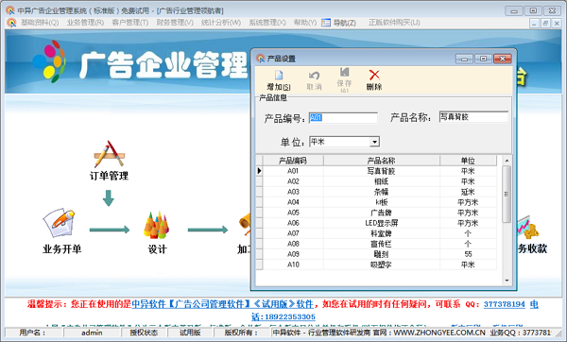567x342 pixels.
Task: Click the product name input field
Action: point(473,117)
